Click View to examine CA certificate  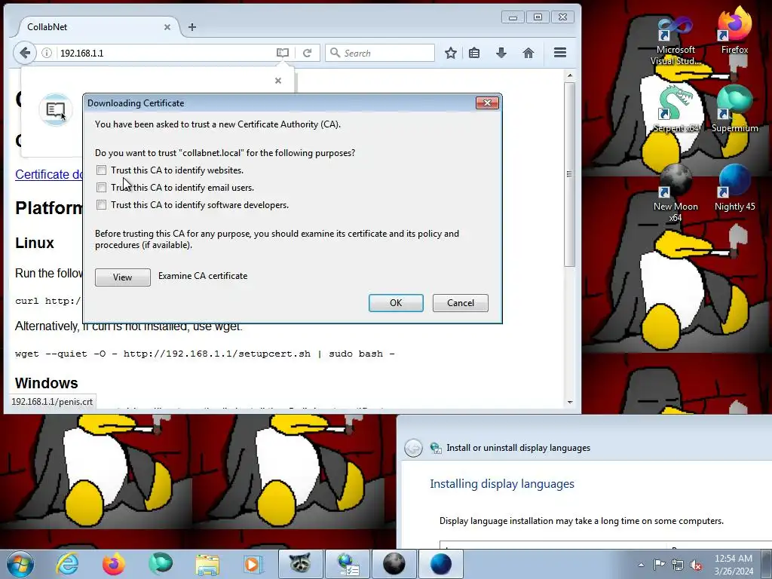[123, 277]
